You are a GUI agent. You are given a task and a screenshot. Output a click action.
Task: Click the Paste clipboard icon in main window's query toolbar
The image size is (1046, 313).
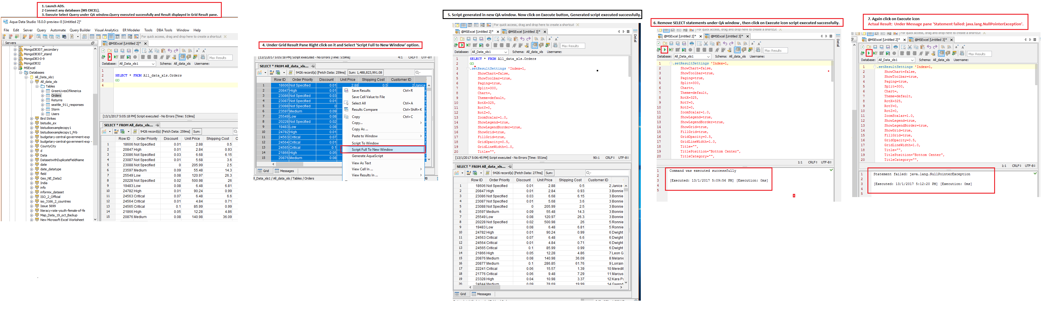coord(163,51)
